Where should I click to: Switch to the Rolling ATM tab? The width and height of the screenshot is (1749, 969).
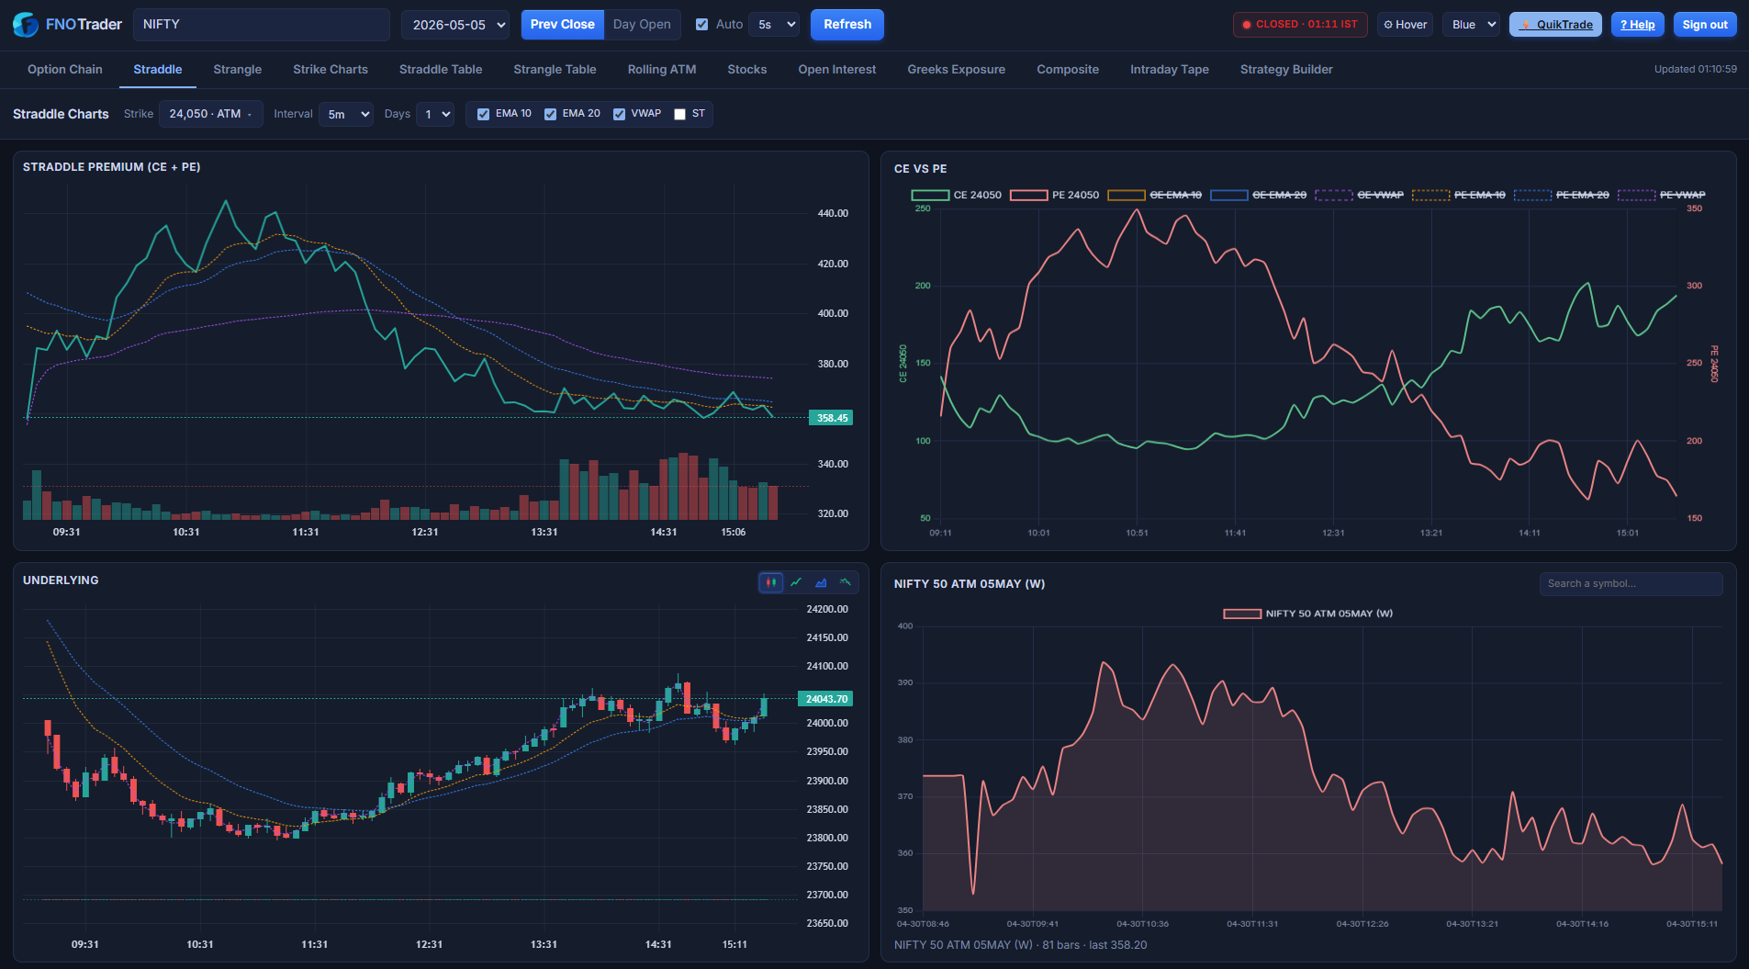coord(662,70)
